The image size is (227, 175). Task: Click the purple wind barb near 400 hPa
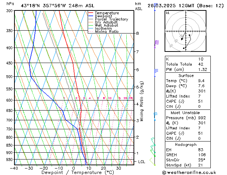click(156, 42)
